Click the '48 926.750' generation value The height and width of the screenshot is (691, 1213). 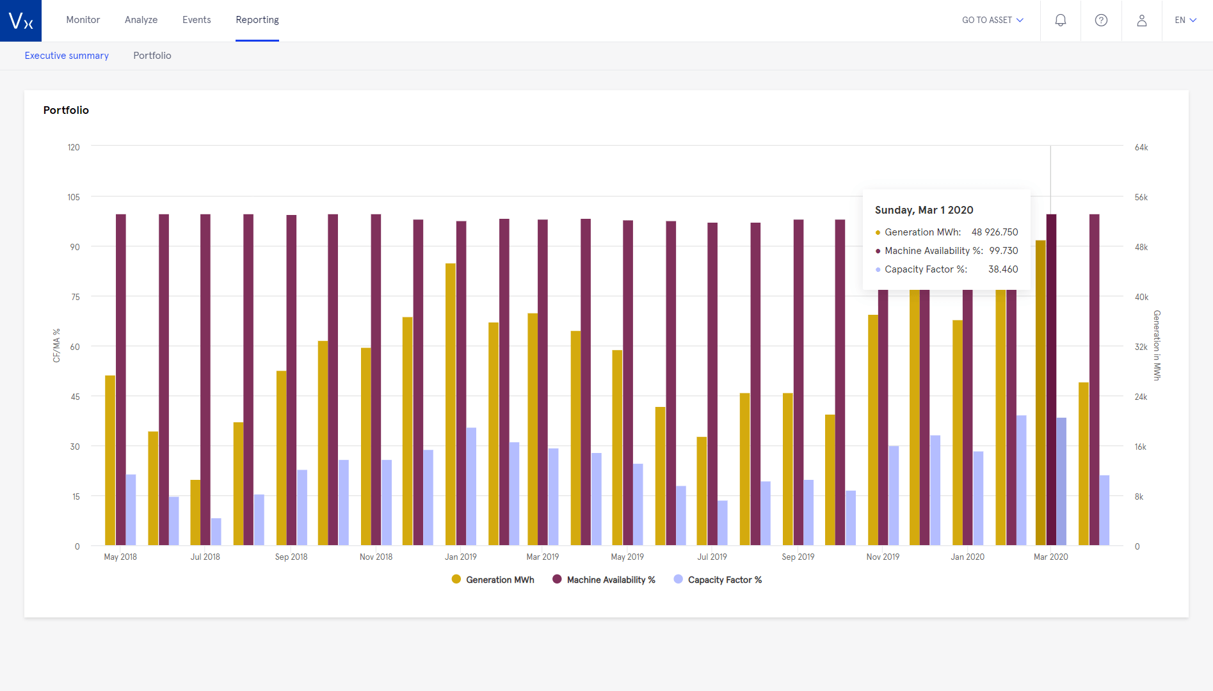point(995,232)
